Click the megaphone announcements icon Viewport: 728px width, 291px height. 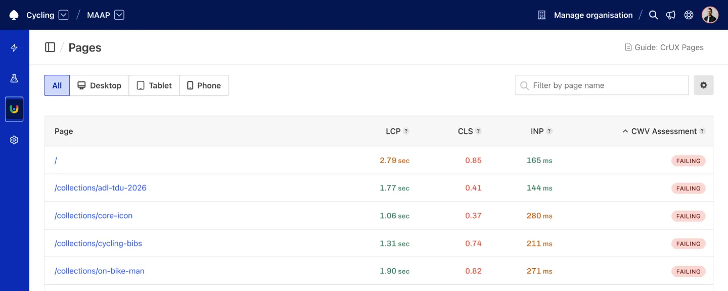tap(671, 15)
